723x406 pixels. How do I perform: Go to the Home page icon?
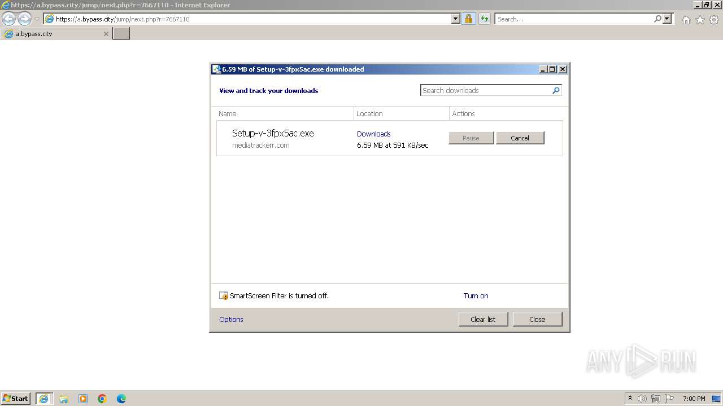point(686,20)
